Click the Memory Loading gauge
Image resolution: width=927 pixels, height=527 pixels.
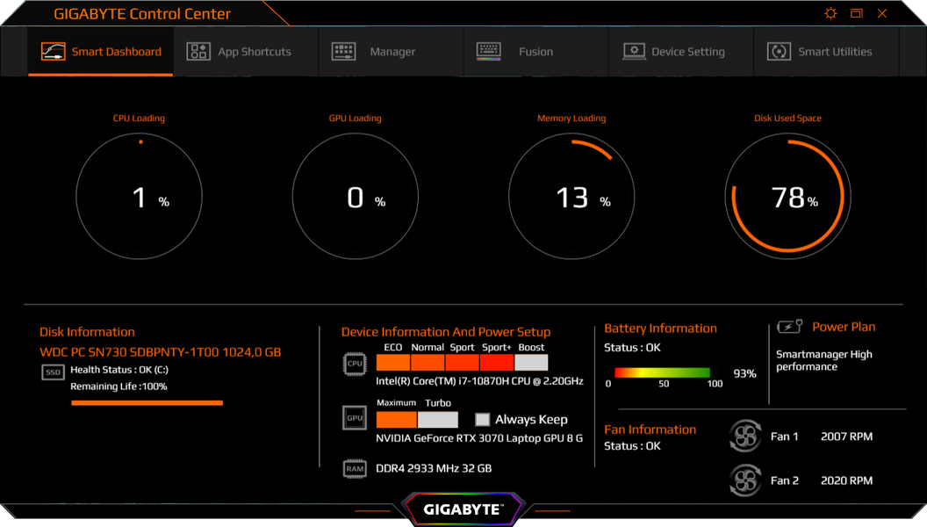[571, 197]
